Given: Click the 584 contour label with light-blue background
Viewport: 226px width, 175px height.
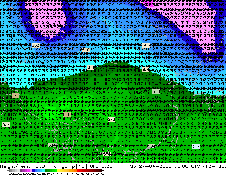Looking at the screenshot, I should pos(196,147).
